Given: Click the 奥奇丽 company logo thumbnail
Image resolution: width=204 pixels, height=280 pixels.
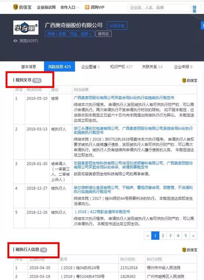Looking at the screenshot, I should click(x=26, y=27).
